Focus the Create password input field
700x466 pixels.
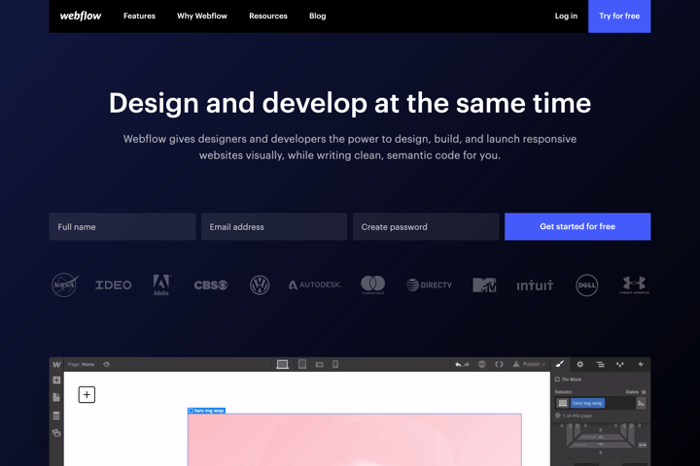coord(426,226)
